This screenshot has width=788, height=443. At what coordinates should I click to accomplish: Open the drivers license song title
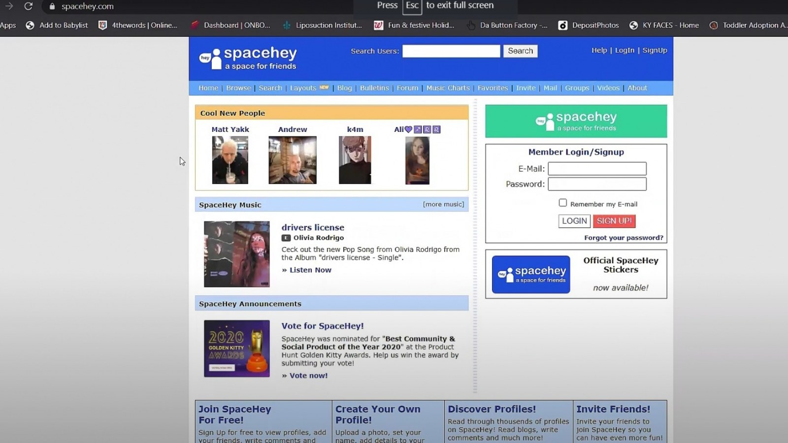(313, 227)
